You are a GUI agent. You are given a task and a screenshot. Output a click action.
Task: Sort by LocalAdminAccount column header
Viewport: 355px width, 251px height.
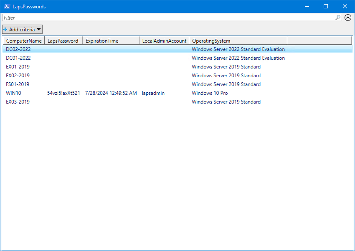pos(164,41)
